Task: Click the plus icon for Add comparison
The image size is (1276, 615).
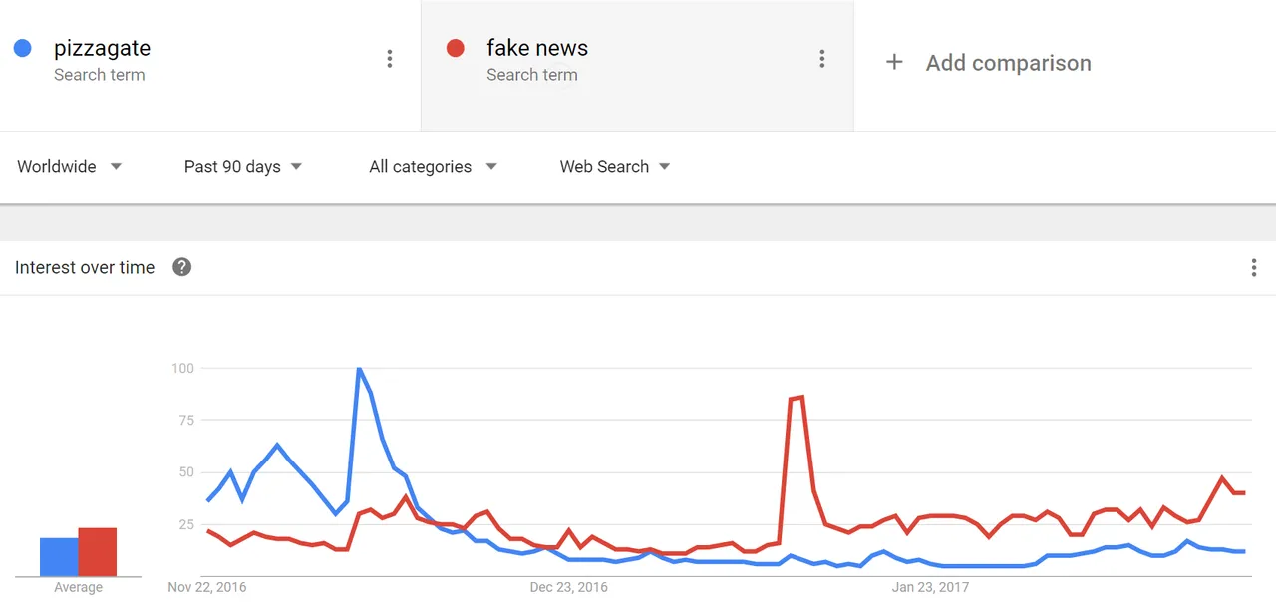Action: coord(894,62)
